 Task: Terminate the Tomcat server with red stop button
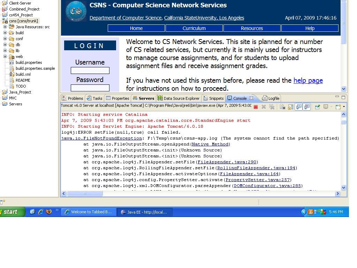256,107
